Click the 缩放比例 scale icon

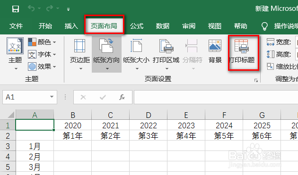[270, 67]
